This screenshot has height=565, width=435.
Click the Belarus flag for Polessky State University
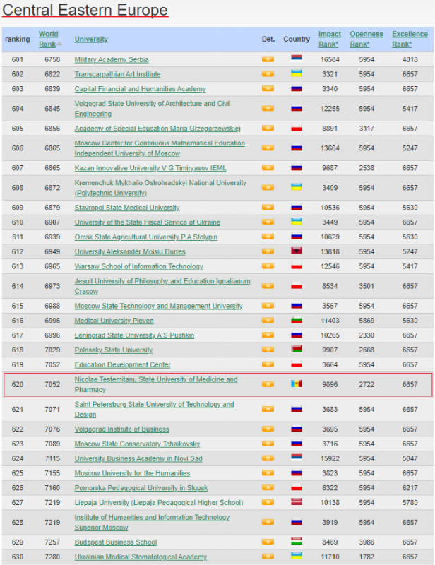pyautogui.click(x=297, y=350)
